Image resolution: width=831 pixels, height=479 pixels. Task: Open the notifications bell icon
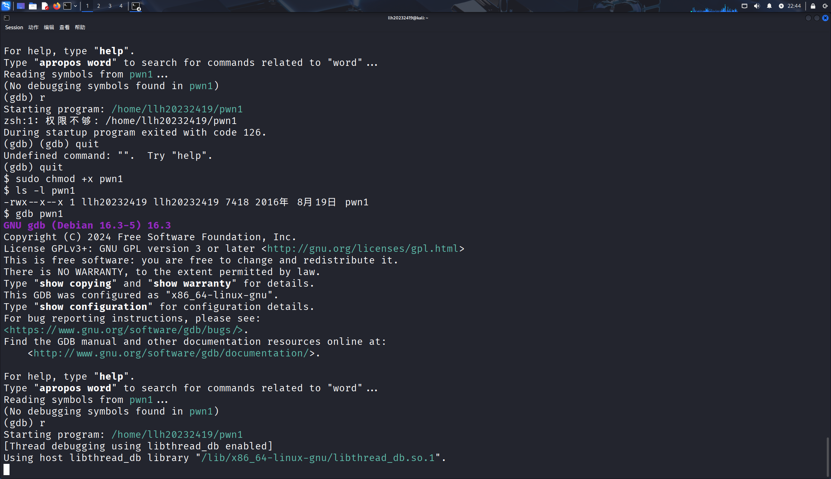pos(769,6)
